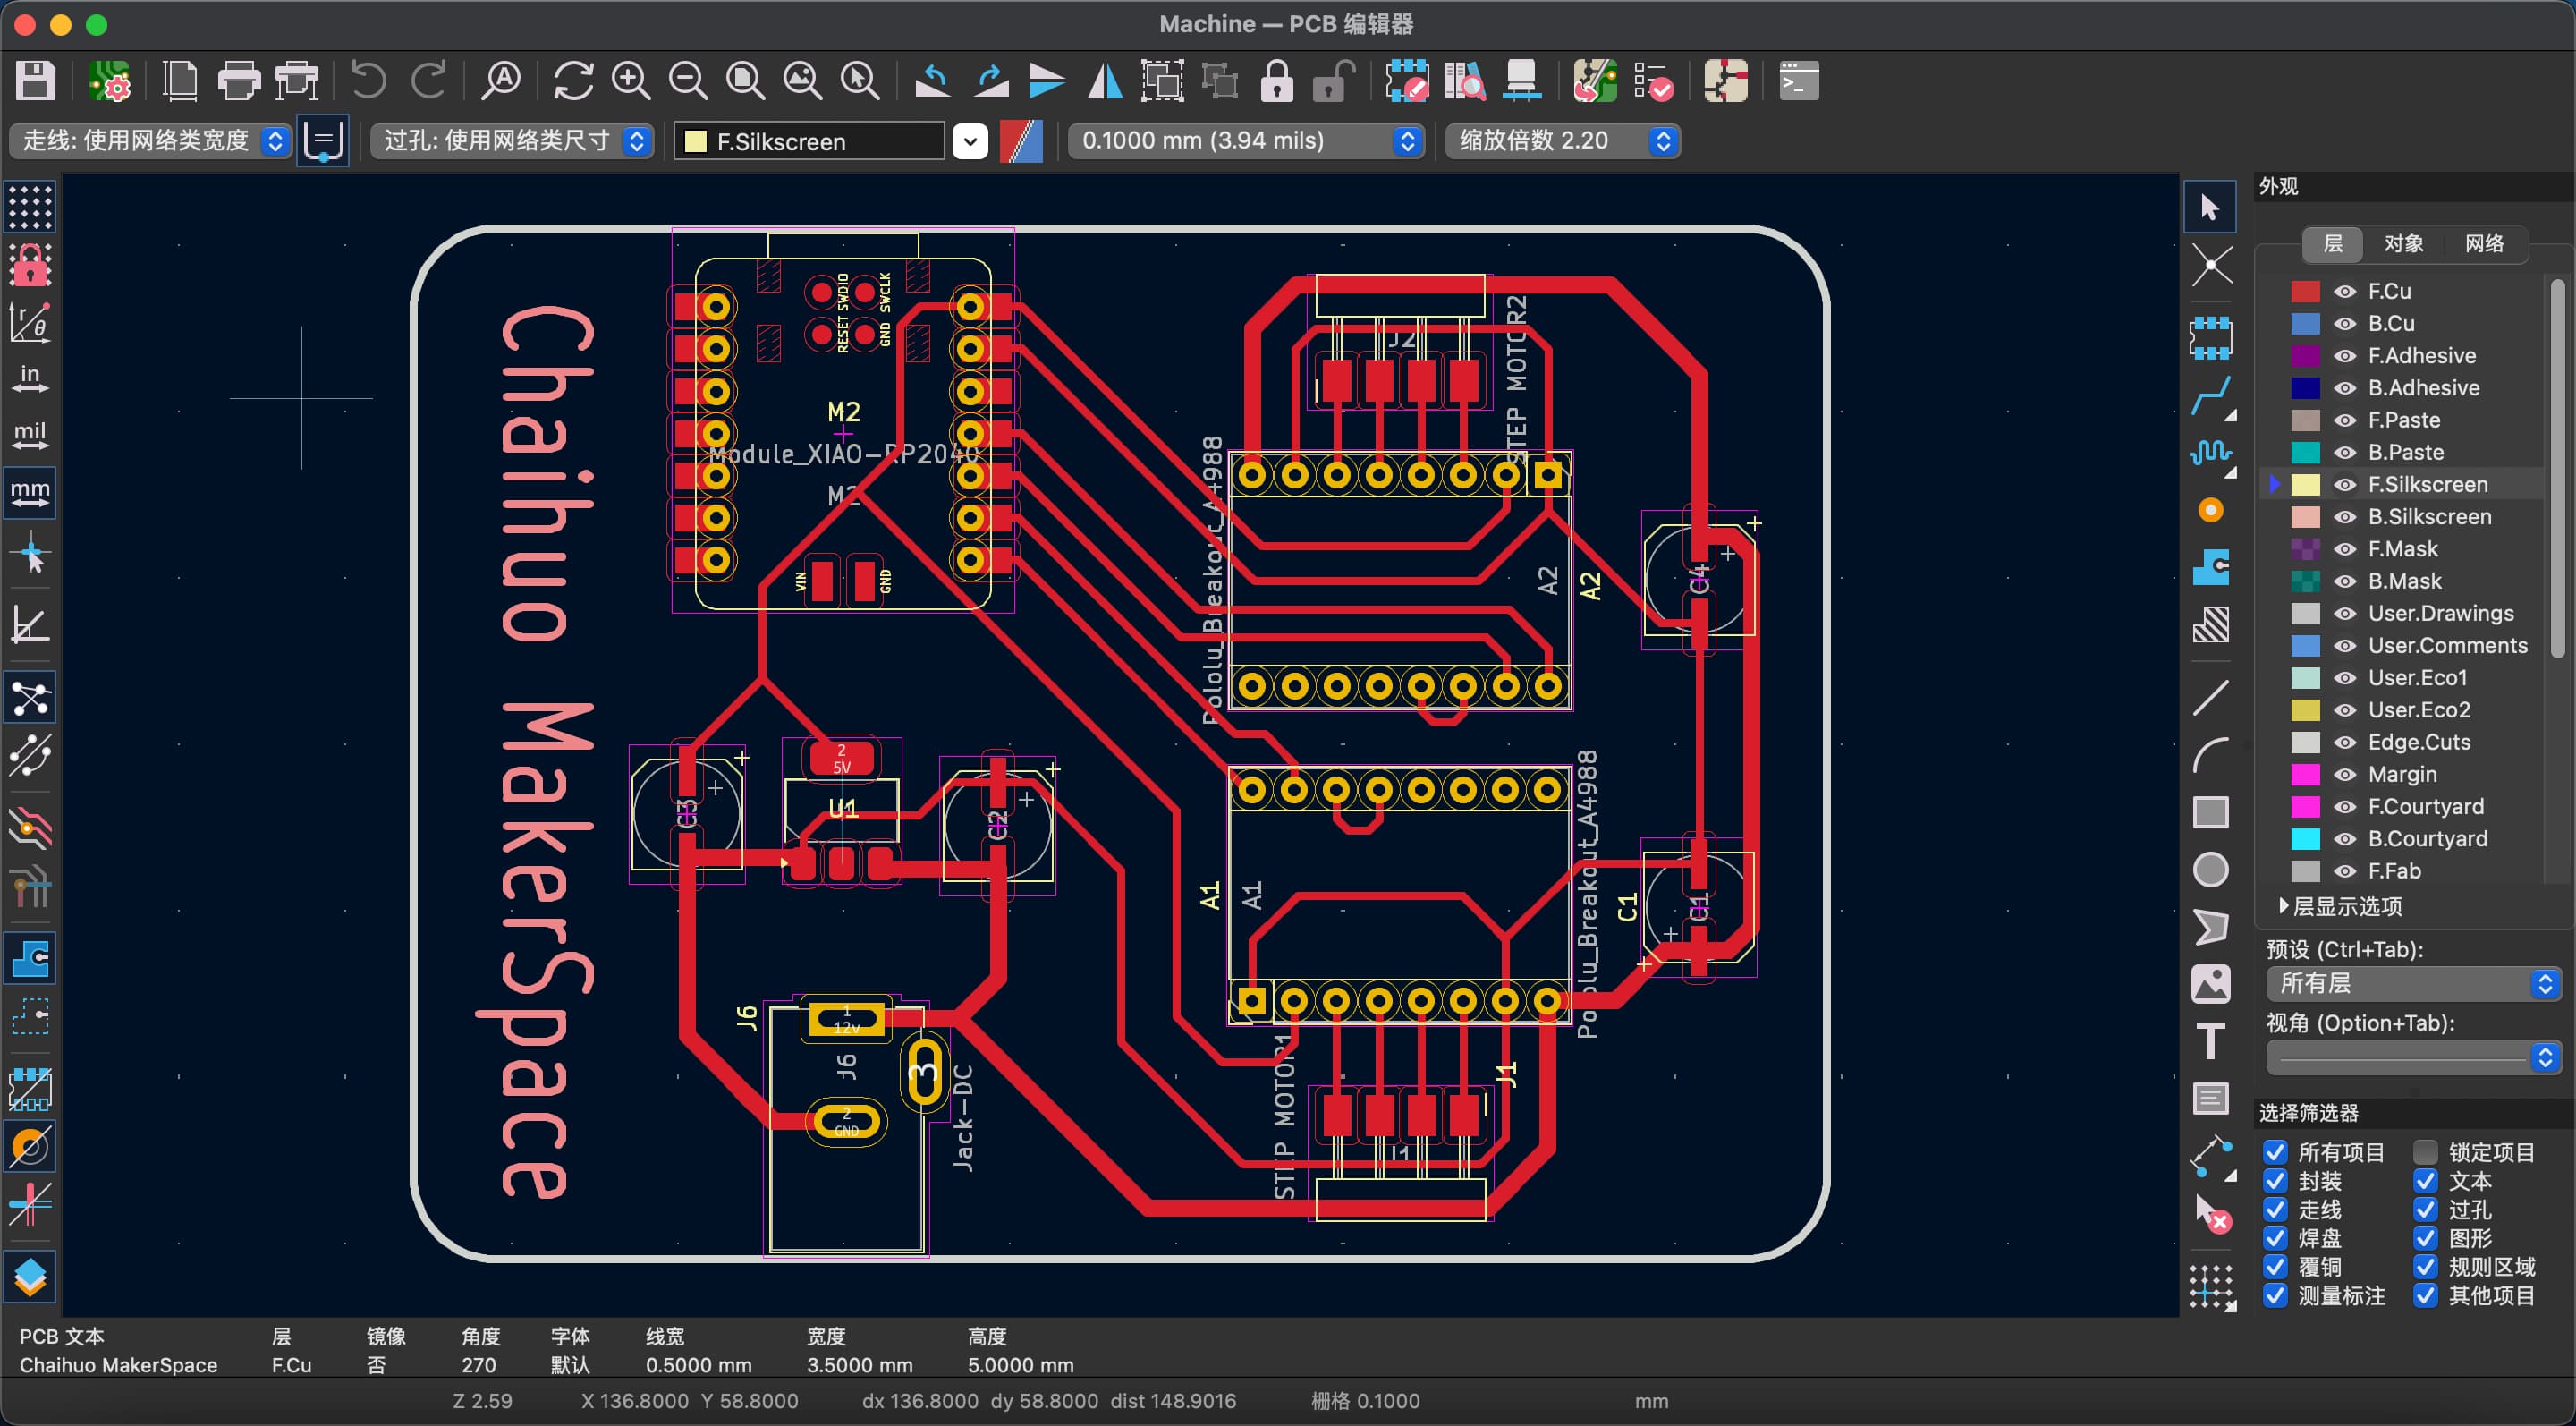Click the Zoom in icon

pyautogui.click(x=631, y=81)
